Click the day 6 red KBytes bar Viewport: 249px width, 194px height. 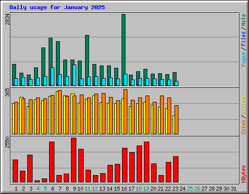pyautogui.click(x=52, y=162)
